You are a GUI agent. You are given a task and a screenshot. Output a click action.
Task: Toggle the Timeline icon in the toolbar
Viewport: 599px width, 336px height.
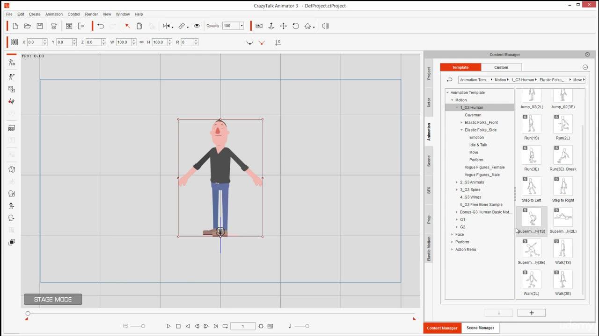pos(326,26)
